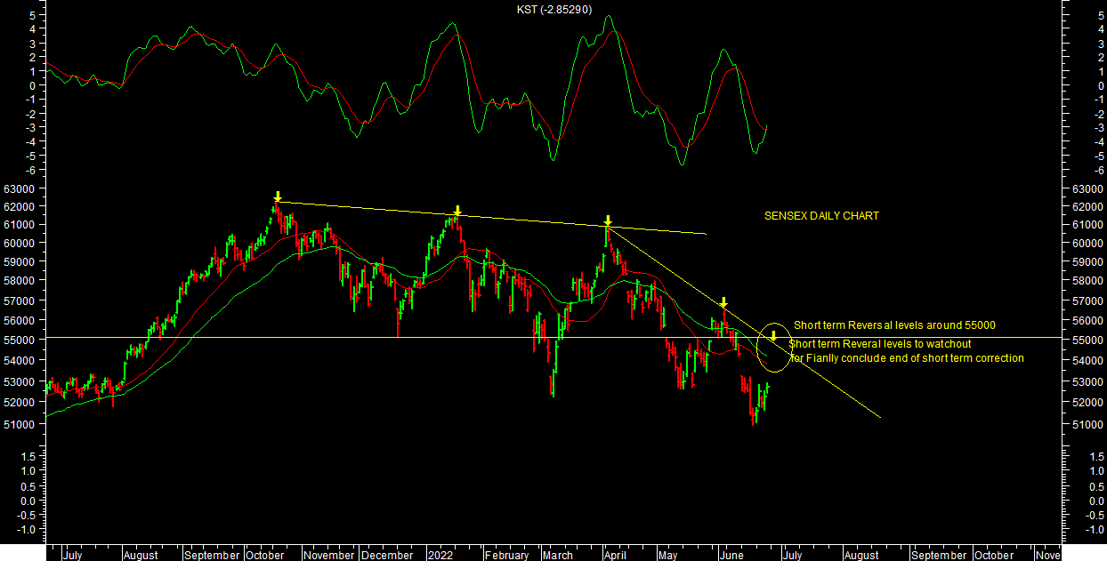Viewport: 1107px width, 561px height.
Task: Click the yellow arrow marking the April high
Action: [x=608, y=220]
